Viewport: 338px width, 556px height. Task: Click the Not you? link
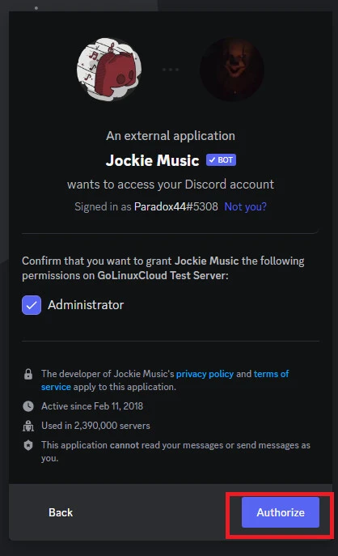(246, 206)
